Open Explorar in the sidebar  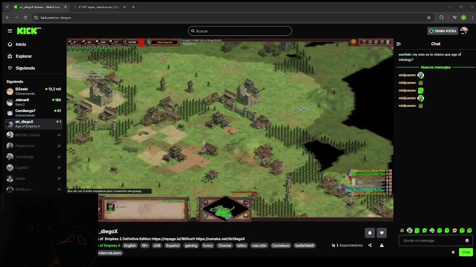(23, 56)
